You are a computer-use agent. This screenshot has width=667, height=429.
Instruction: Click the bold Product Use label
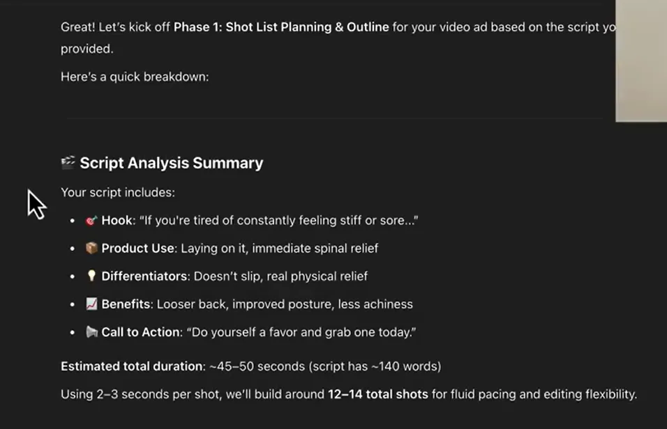point(137,249)
